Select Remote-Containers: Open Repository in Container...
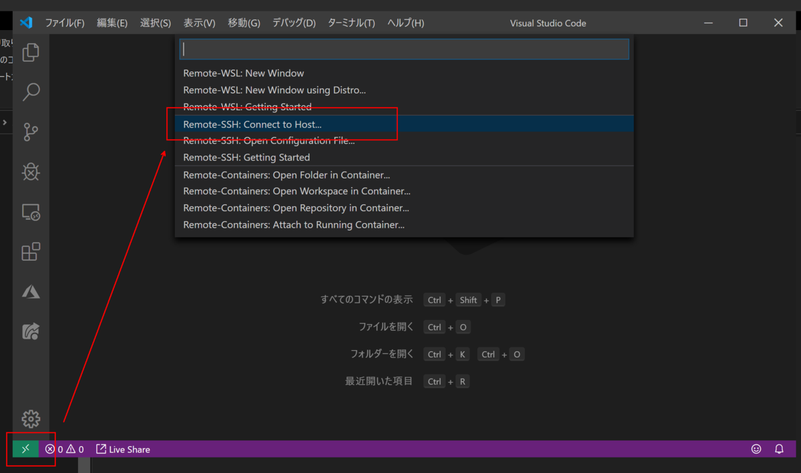 [404, 208]
